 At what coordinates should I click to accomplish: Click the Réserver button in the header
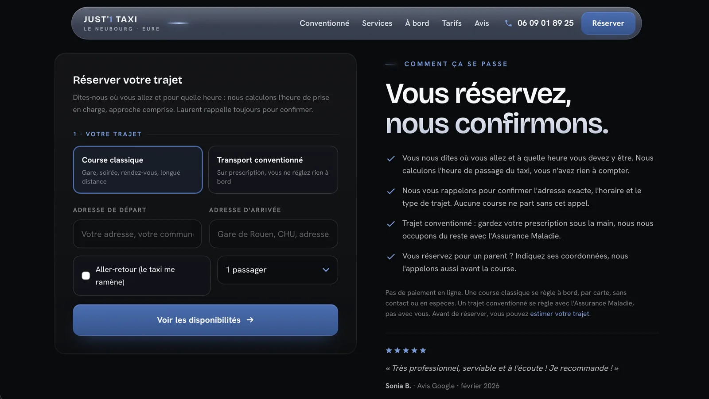[x=608, y=23]
